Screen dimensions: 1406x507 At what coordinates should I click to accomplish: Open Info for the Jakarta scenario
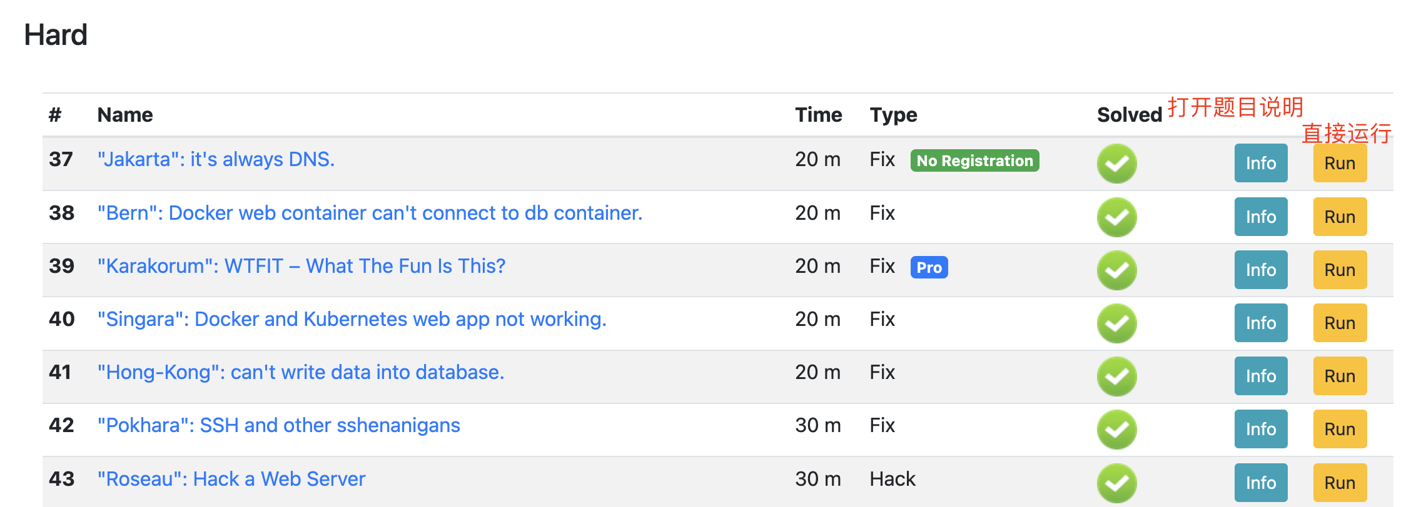(1261, 163)
